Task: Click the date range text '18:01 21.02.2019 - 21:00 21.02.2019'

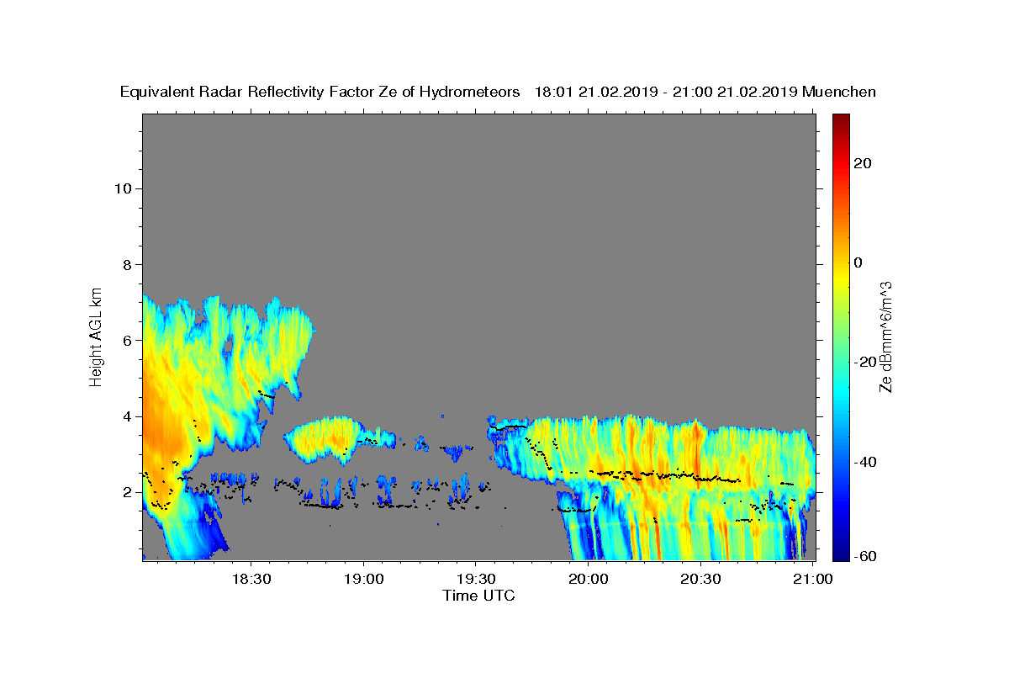Action: click(x=666, y=92)
